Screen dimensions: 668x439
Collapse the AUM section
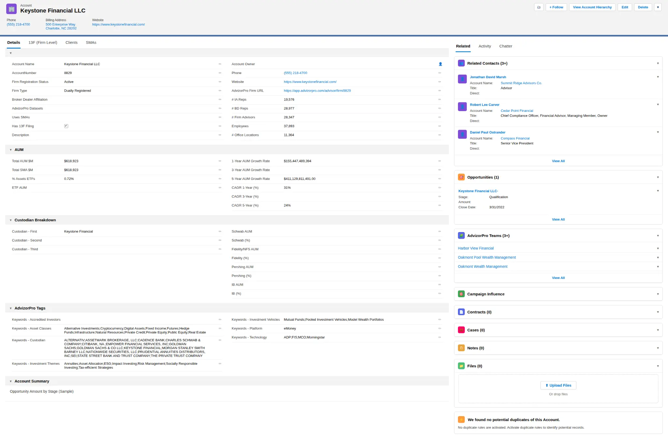coord(11,150)
